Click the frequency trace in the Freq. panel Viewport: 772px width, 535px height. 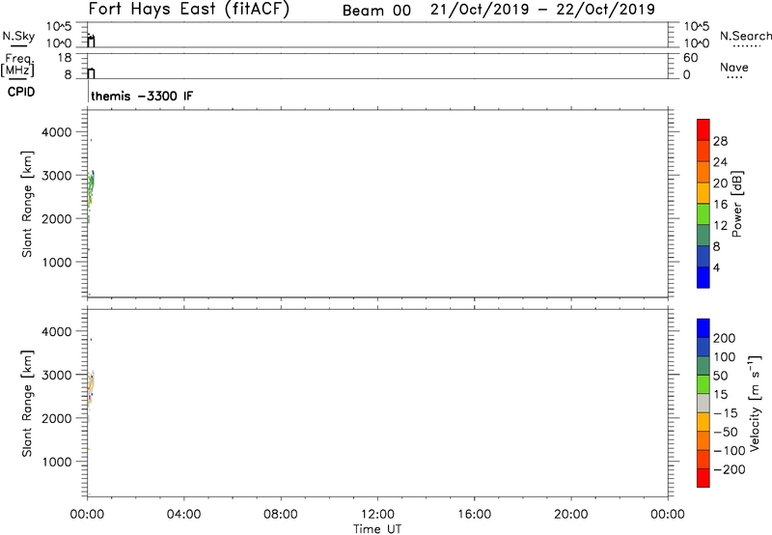coord(91,72)
